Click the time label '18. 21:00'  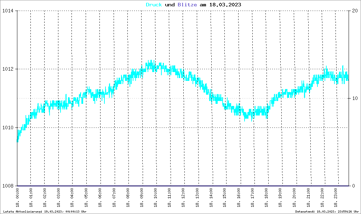click(x=308, y=197)
